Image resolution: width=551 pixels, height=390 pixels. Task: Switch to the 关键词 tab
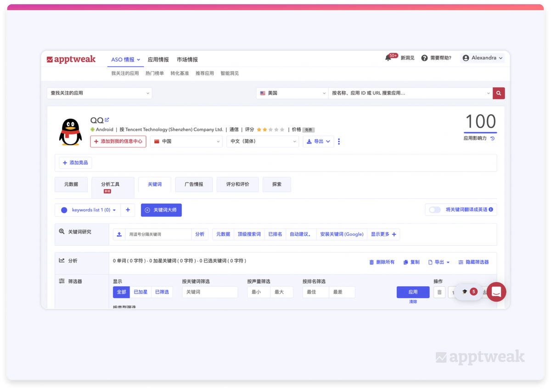(x=155, y=184)
